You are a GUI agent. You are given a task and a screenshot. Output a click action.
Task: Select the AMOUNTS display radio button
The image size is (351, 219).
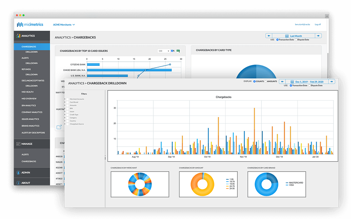pyautogui.click(x=265, y=81)
